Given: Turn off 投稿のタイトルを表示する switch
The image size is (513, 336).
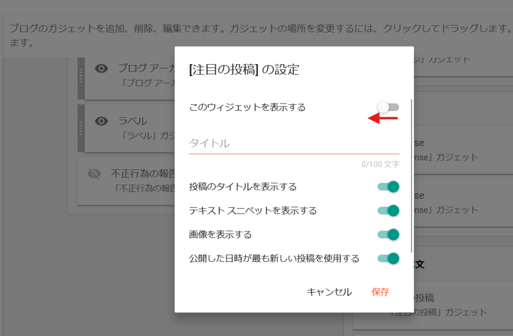Looking at the screenshot, I should click(x=388, y=186).
